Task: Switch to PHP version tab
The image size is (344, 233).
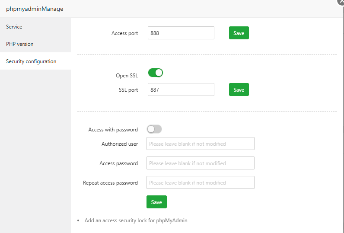Action: click(x=19, y=44)
